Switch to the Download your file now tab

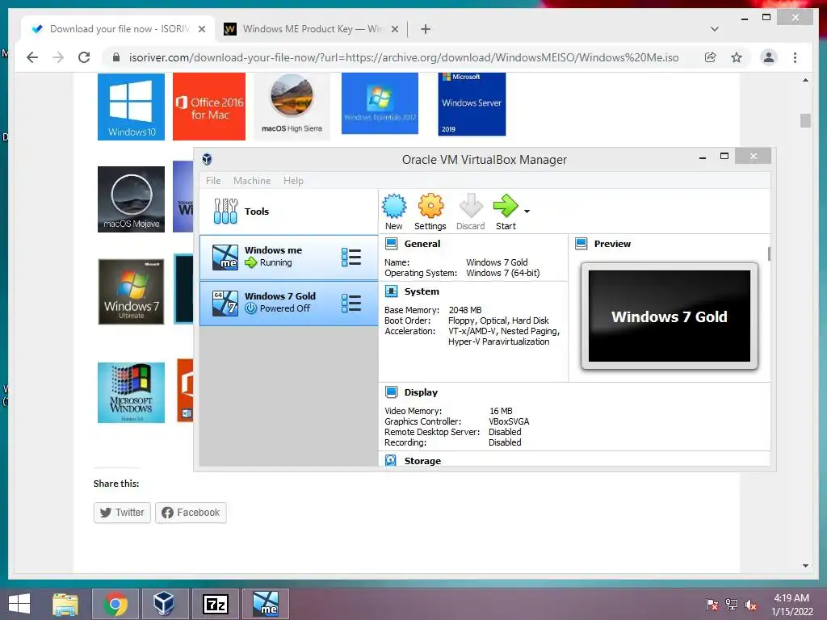click(x=118, y=29)
